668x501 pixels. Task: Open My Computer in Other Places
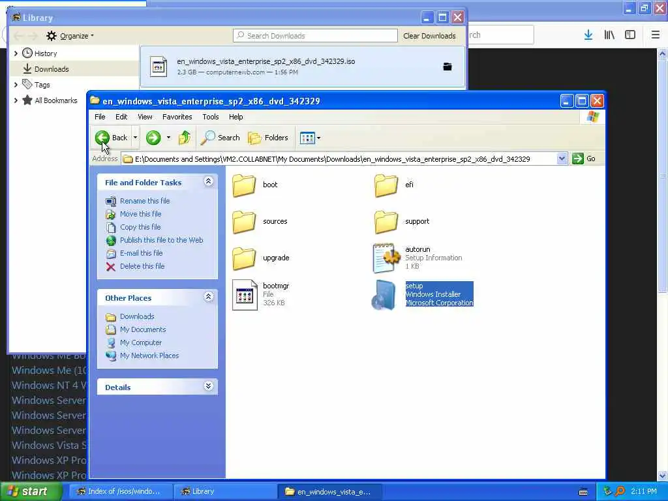pos(141,342)
